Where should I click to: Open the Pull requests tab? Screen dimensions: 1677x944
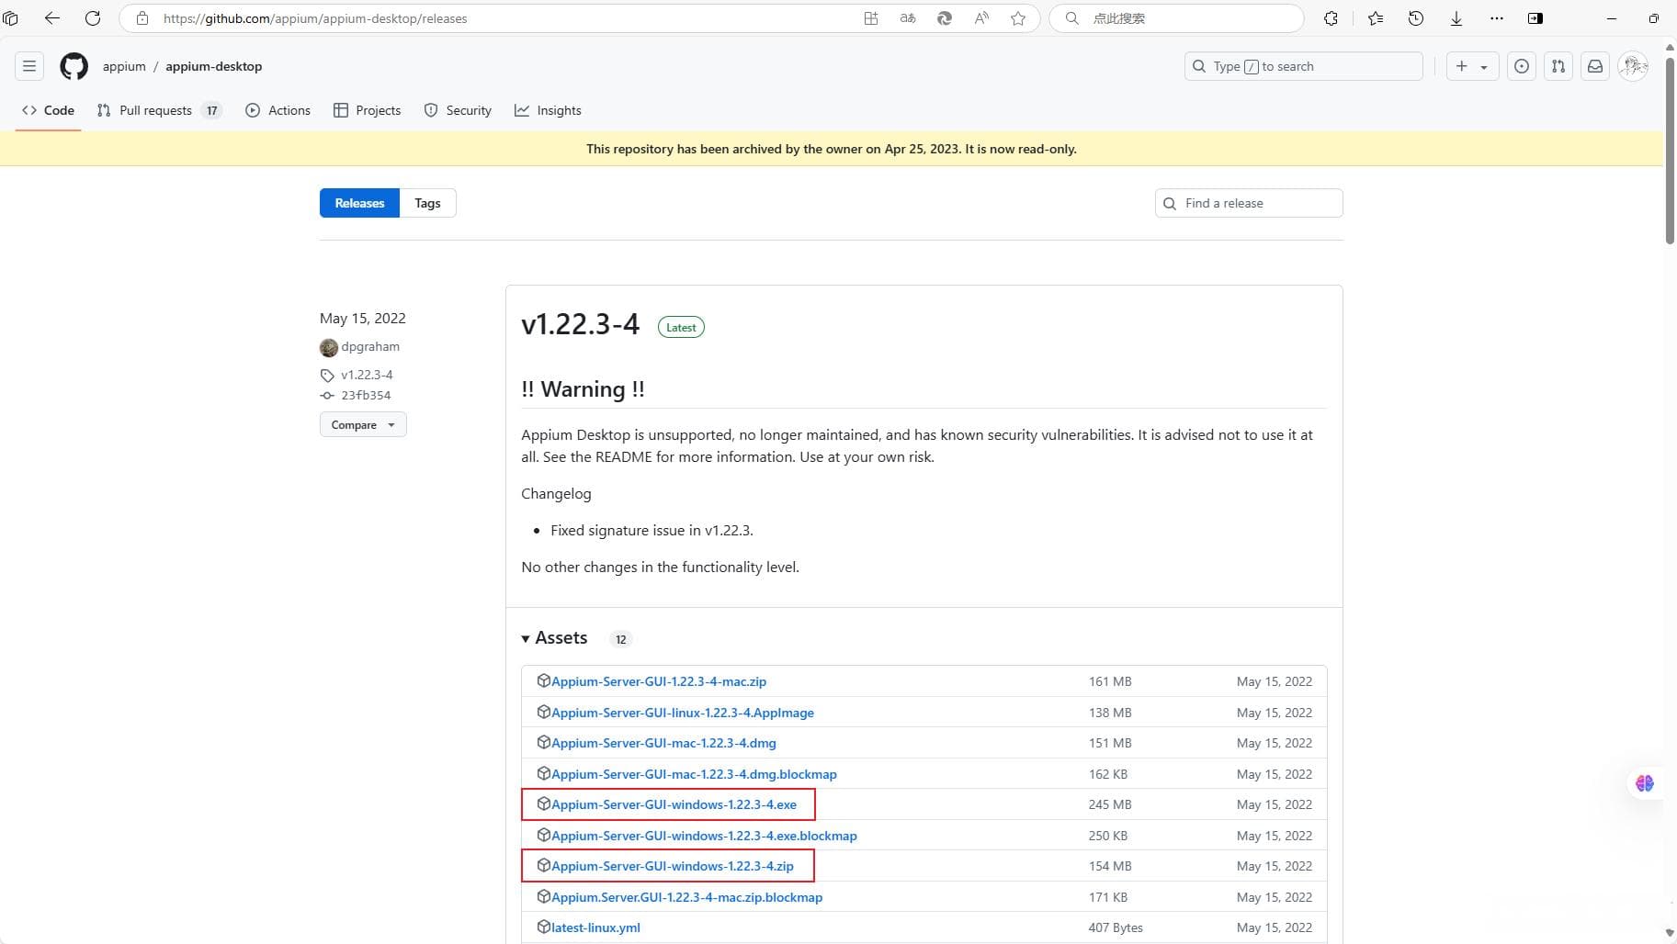point(159,110)
